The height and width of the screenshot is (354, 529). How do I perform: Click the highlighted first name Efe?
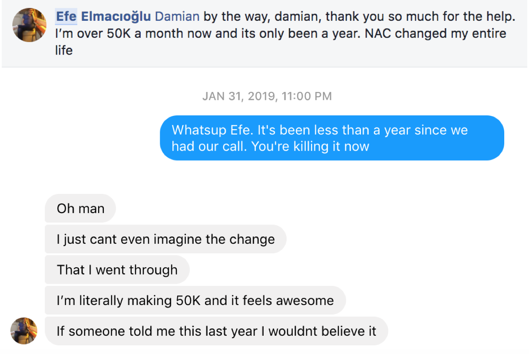pos(66,17)
